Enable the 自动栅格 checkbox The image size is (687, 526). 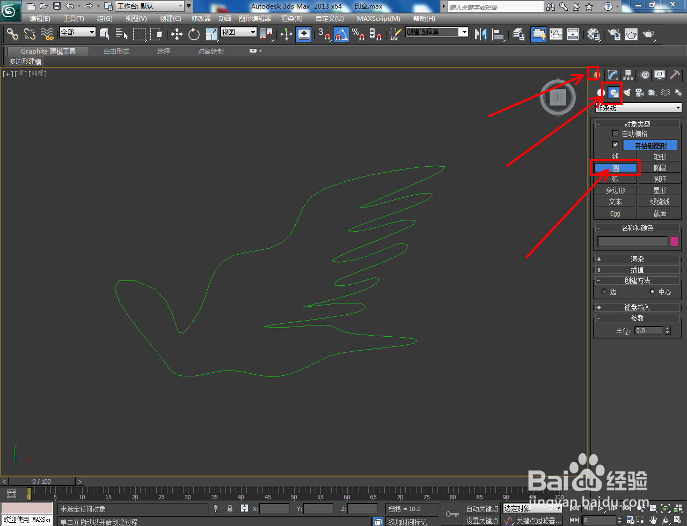click(x=615, y=133)
